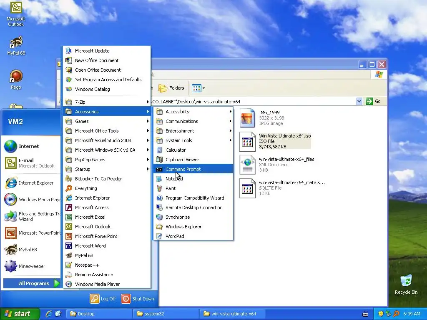Launch Microsoft Excel from programs list
The width and height of the screenshot is (427, 320).
coord(107,217)
